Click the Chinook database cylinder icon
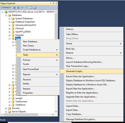The height and width of the screenshot is (123, 125). click(x=13, y=28)
